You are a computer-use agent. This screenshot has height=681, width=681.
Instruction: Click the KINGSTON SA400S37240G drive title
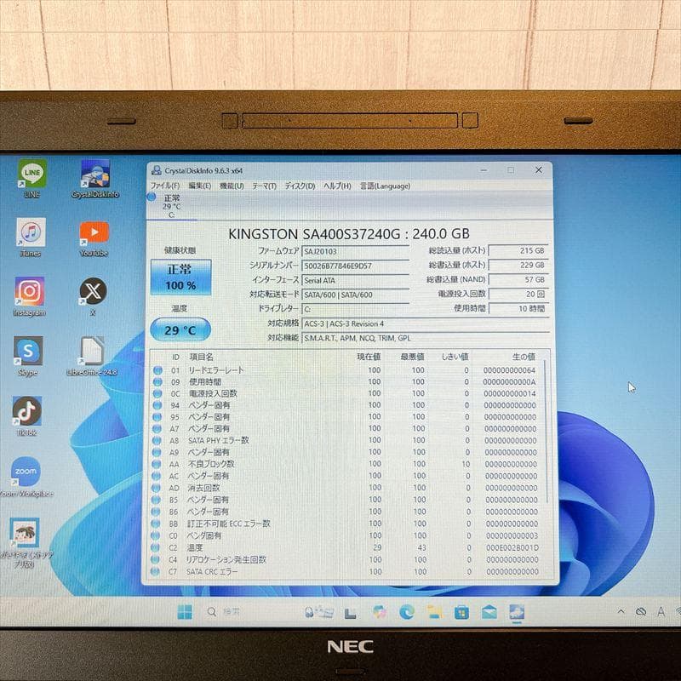349,234
